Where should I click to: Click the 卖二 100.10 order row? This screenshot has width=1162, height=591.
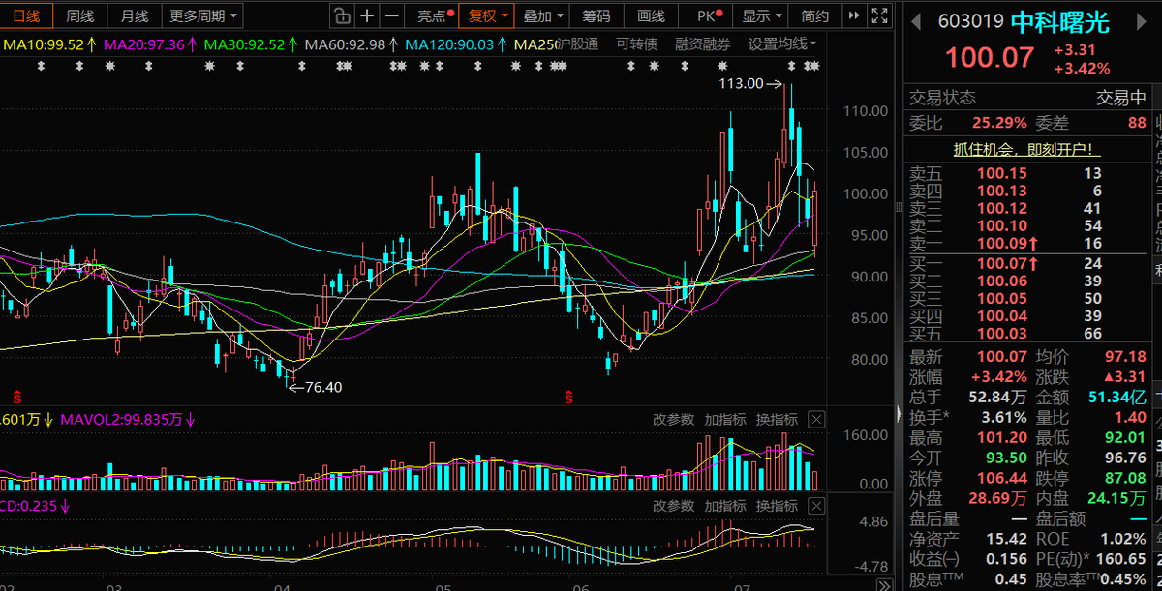coord(1025,226)
